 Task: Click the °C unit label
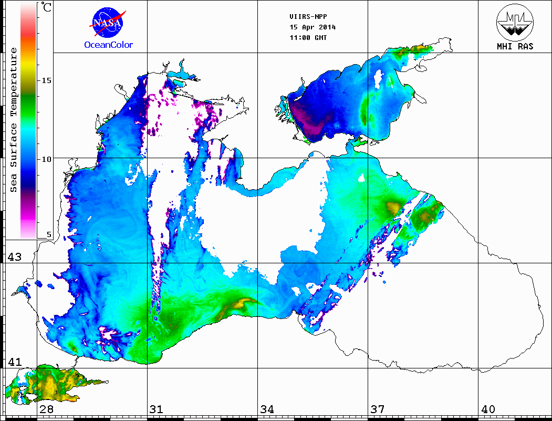coord(46,7)
